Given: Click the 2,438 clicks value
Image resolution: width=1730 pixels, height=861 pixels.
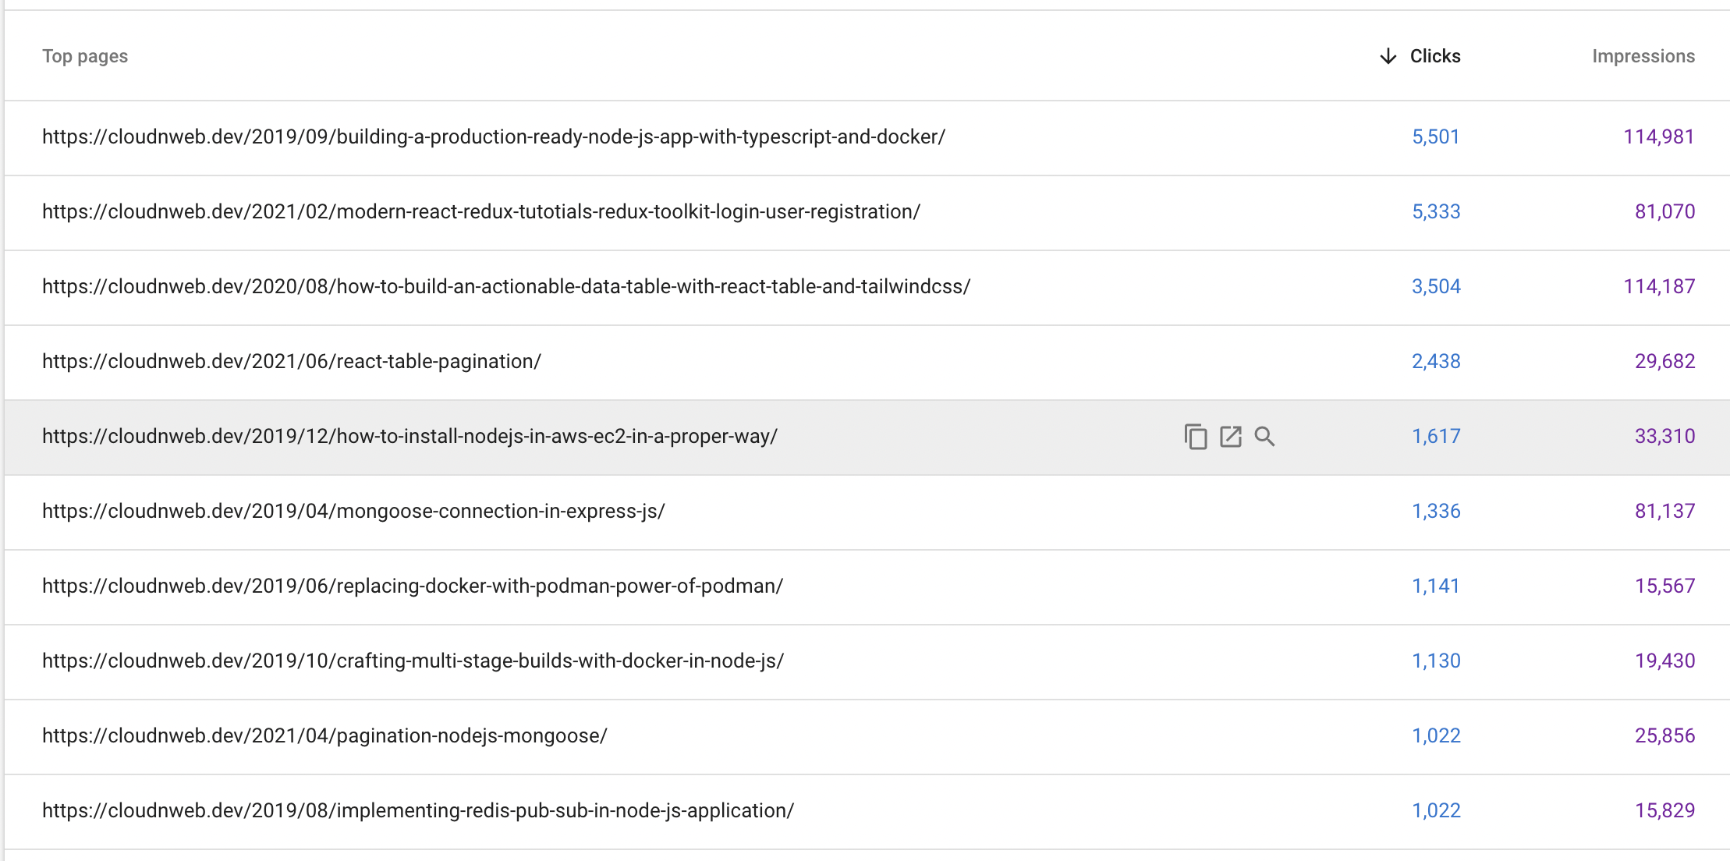Looking at the screenshot, I should pos(1435,362).
